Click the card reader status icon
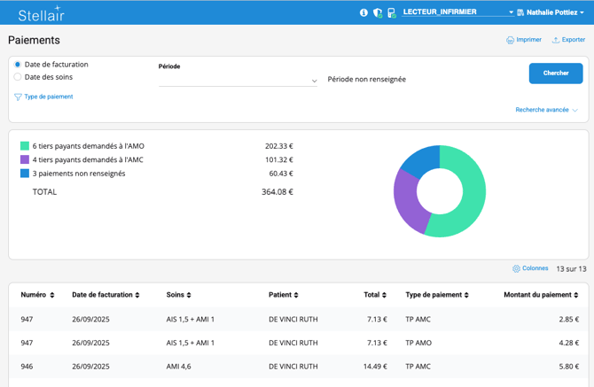The image size is (594, 387). pyautogui.click(x=391, y=12)
